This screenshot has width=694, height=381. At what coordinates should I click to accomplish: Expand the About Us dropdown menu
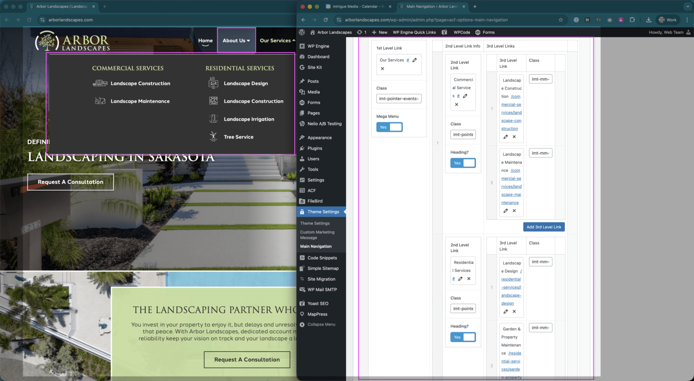tap(236, 40)
